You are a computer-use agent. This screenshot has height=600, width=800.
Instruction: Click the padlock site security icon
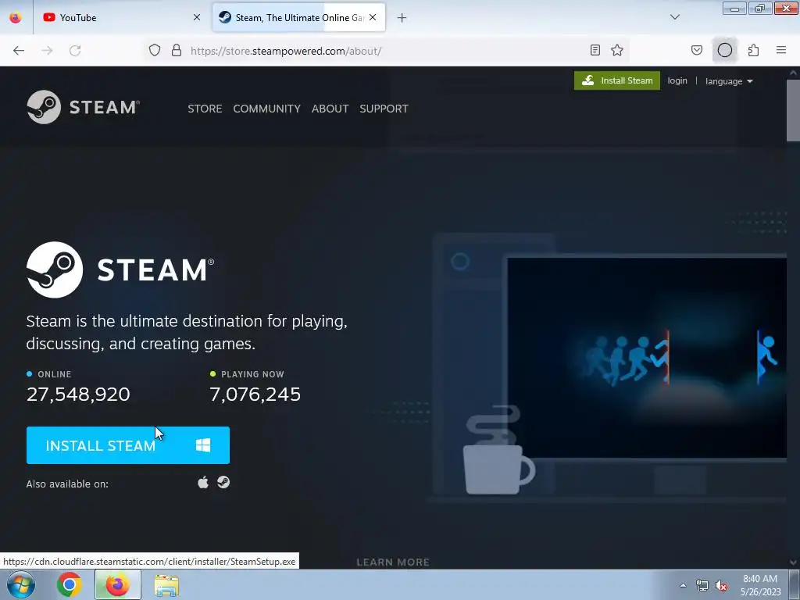point(177,51)
